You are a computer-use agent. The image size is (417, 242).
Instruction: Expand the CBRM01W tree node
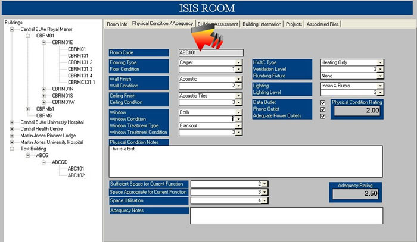pos(43,102)
